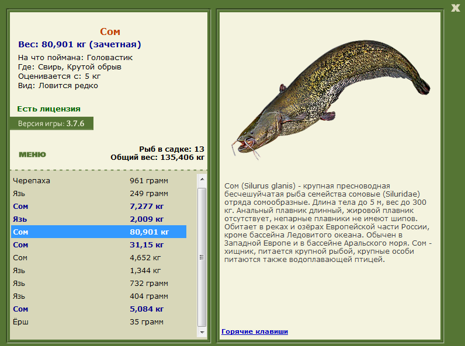Close the fish info window

click(455, 8)
